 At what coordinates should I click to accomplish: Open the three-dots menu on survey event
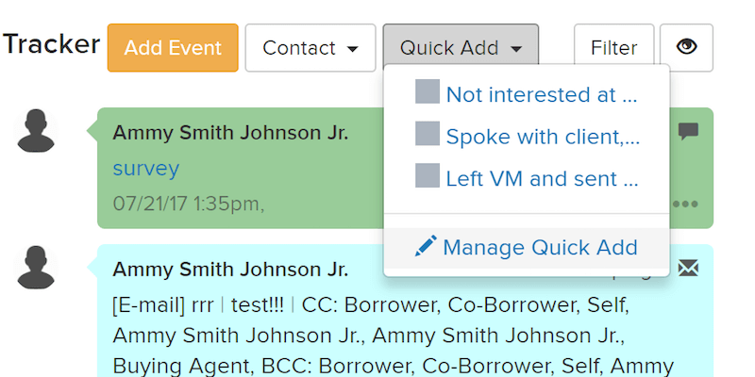point(686,204)
